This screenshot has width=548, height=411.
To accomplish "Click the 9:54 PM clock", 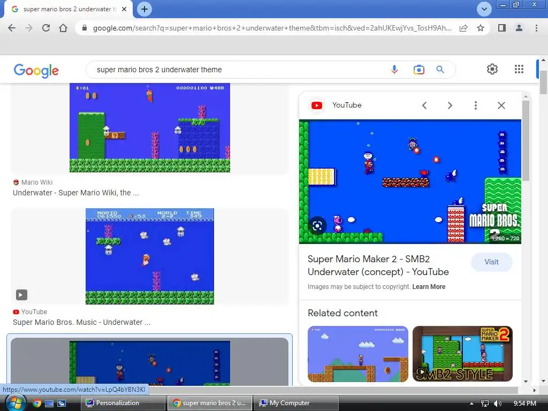I will tap(524, 404).
